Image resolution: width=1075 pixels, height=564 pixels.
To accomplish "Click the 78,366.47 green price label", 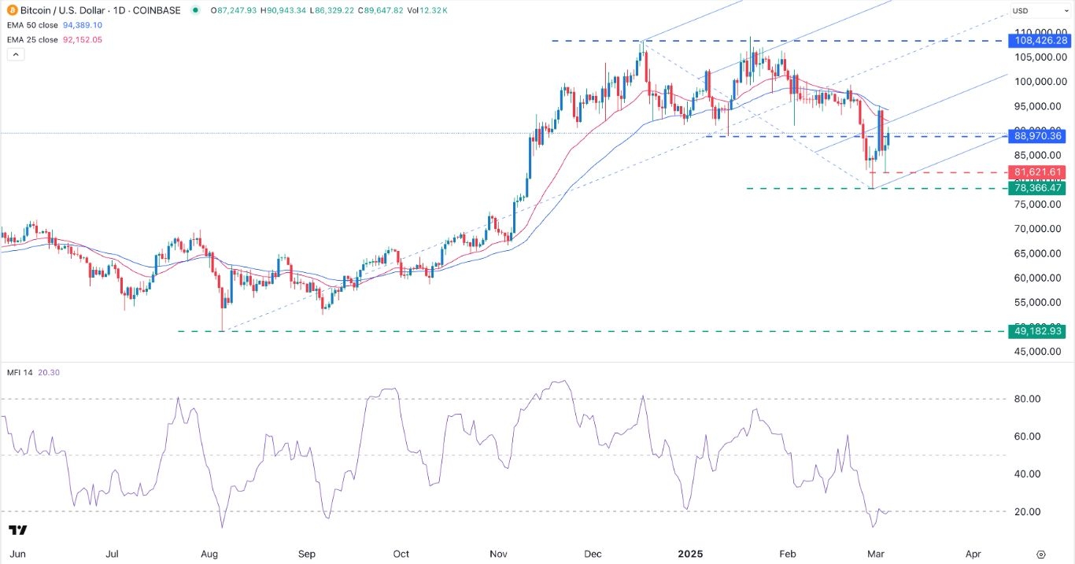I will pos(1039,188).
